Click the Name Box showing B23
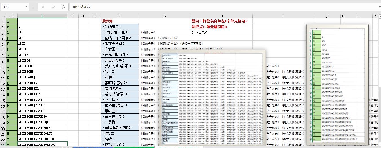The width and height of the screenshot is (381, 148). click(12, 7)
